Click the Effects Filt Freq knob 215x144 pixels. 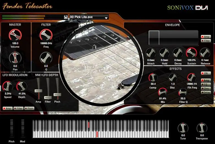192,78
